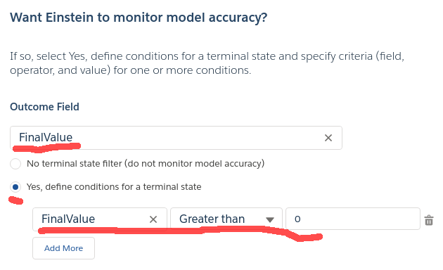The width and height of the screenshot is (443, 270).
Task: Click the Greater than text in operator box
Action: 212,219
